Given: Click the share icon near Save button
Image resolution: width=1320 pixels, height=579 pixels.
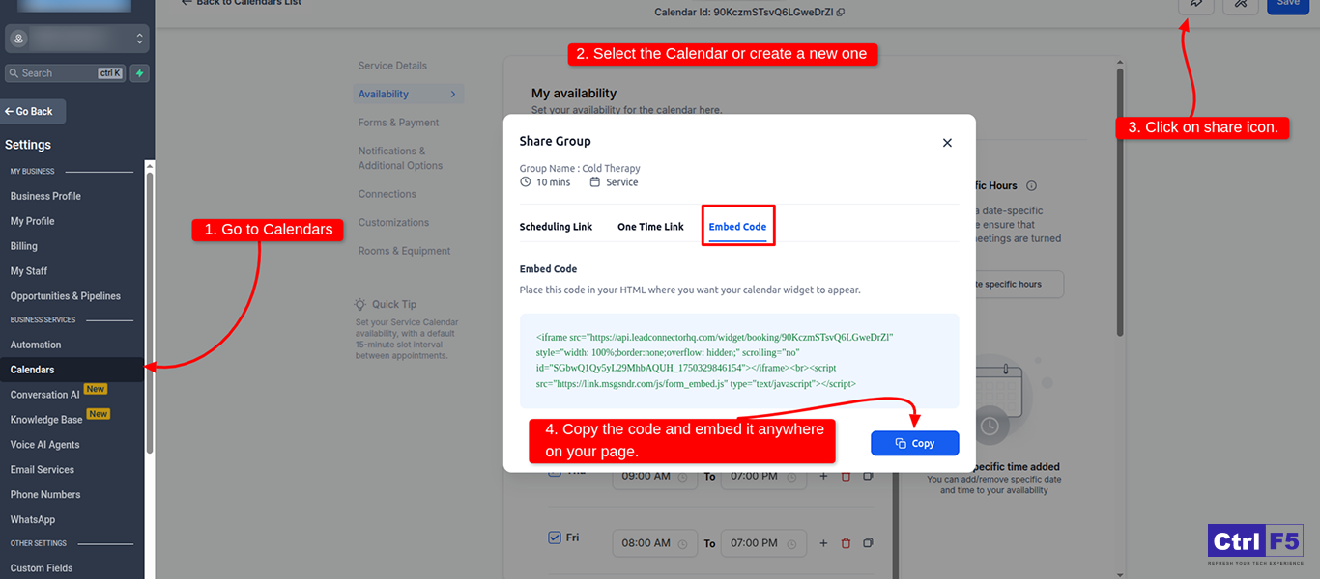Looking at the screenshot, I should [1195, 6].
